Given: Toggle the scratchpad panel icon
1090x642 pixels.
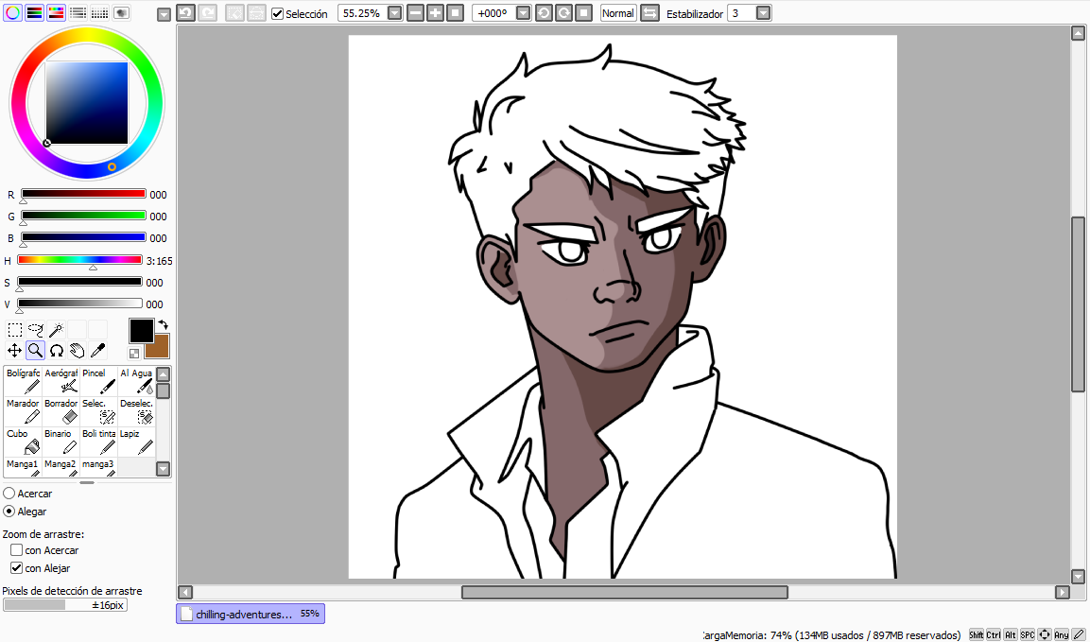Looking at the screenshot, I should point(122,12).
